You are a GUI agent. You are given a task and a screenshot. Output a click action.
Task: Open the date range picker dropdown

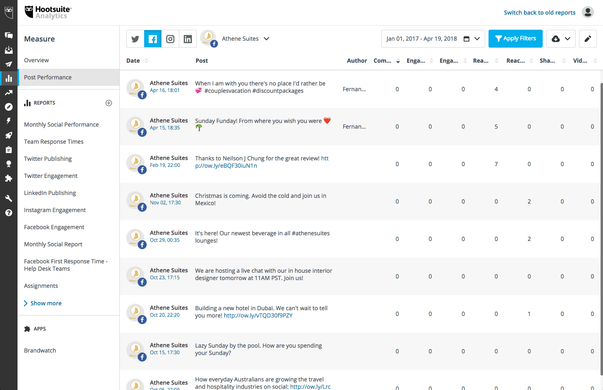[433, 39]
